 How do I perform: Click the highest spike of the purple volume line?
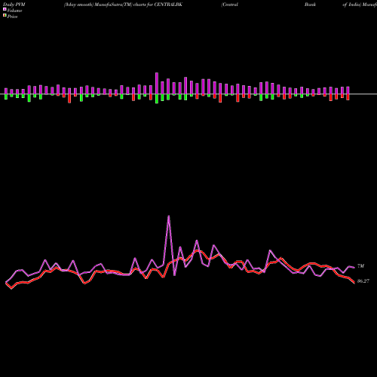[x=169, y=216]
